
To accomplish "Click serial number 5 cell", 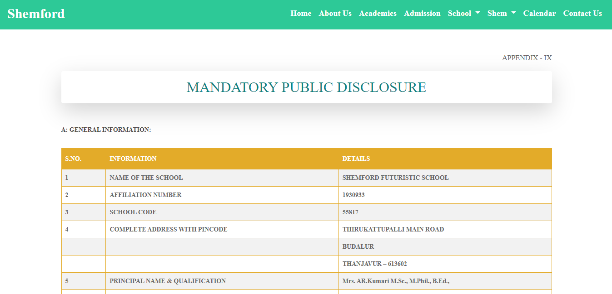I will 84,281.
